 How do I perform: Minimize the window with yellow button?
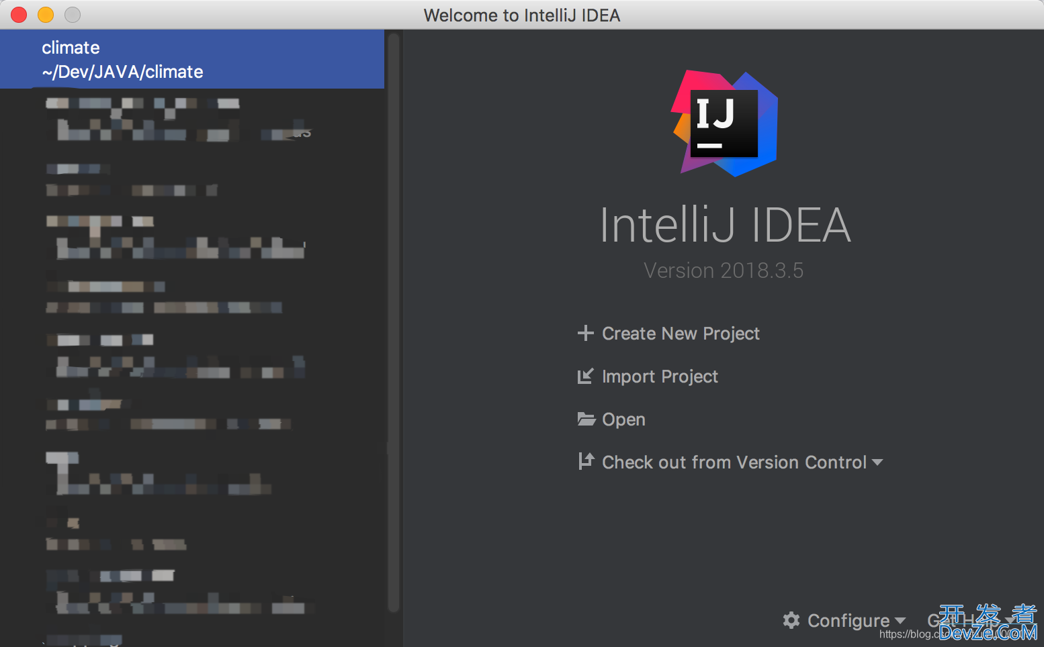click(46, 15)
